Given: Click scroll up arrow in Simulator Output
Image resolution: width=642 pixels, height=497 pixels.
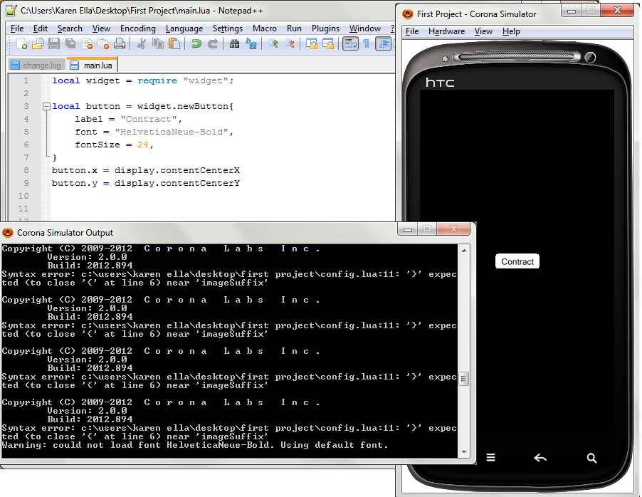Looking at the screenshot, I should click(x=464, y=251).
